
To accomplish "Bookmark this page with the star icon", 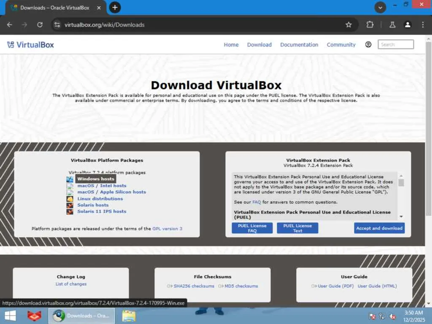I will pyautogui.click(x=348, y=25).
